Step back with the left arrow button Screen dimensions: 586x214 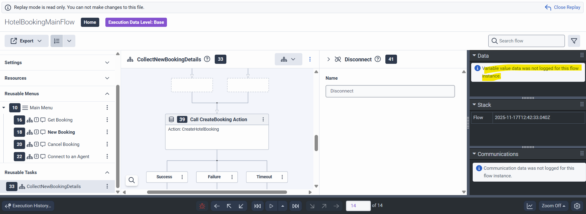[x=217, y=206]
